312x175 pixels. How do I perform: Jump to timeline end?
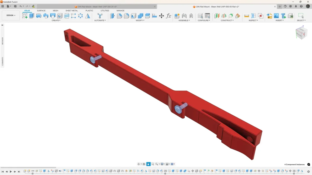pos(19,172)
